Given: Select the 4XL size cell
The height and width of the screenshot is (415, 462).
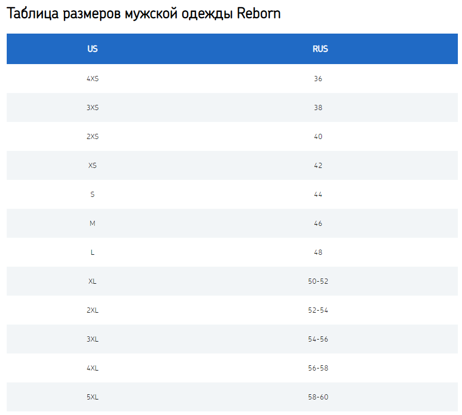Looking at the screenshot, I should point(93,368).
